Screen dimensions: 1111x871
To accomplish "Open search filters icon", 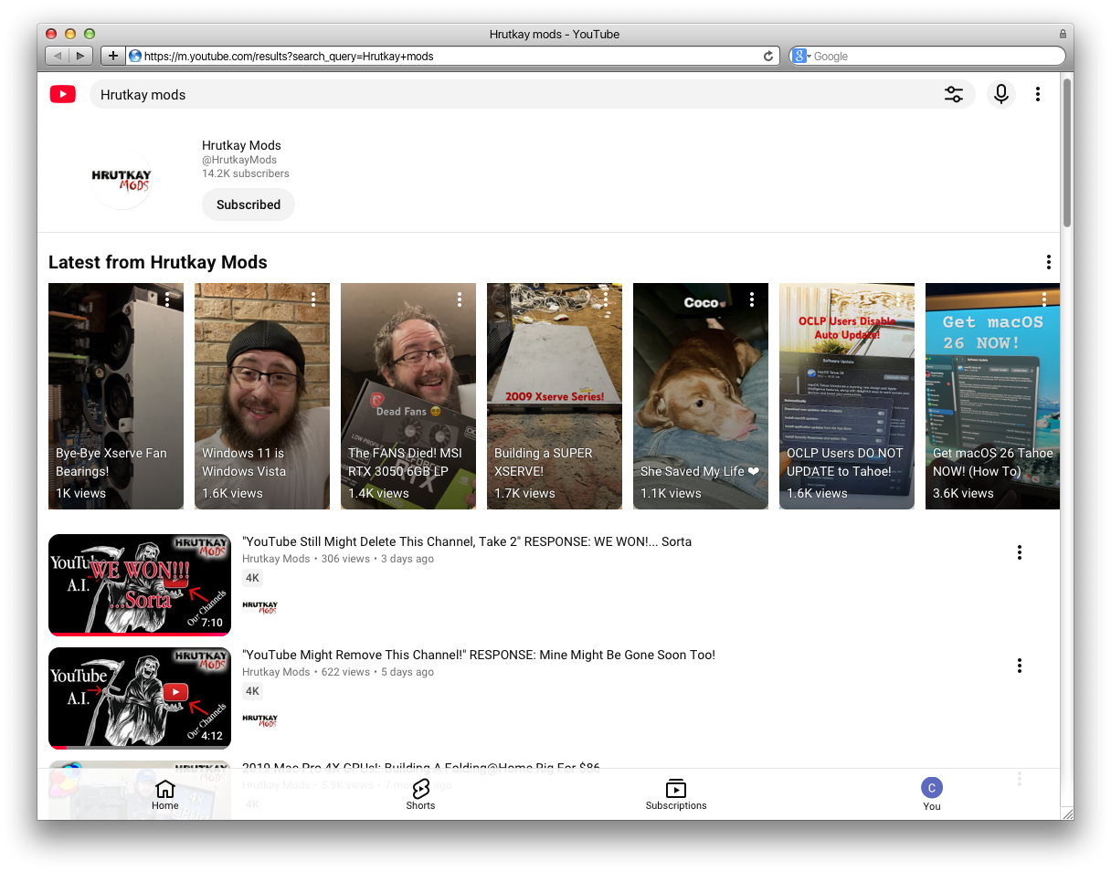I will 953,94.
